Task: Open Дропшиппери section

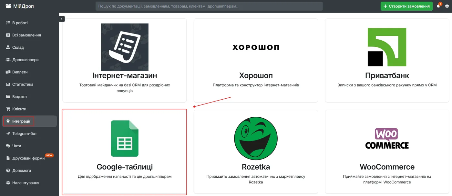Action: coord(29,60)
